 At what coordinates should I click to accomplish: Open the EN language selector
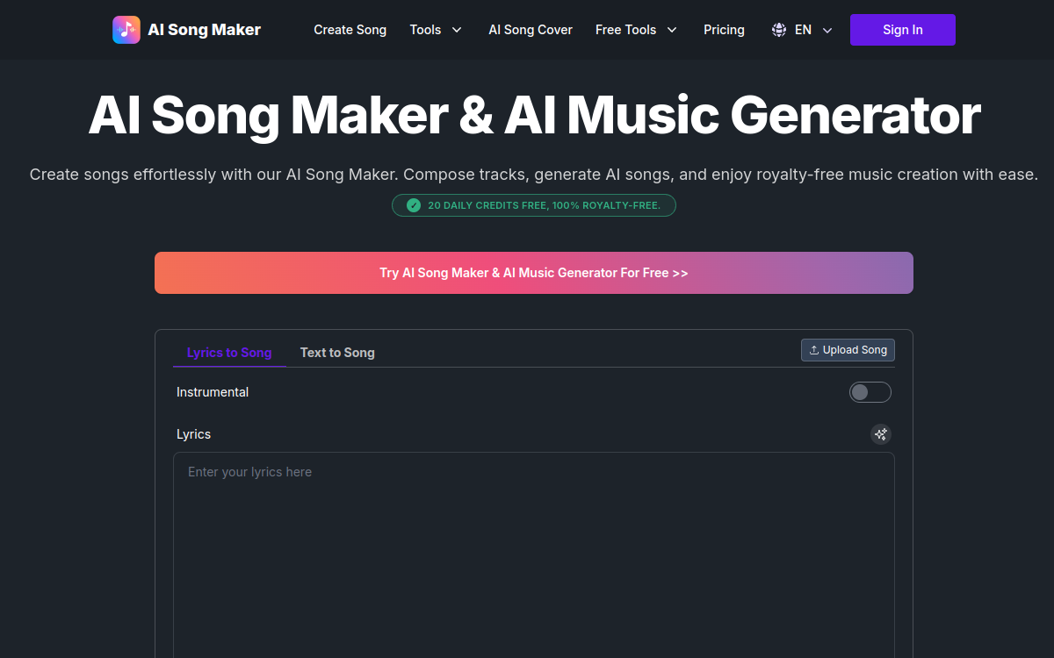tap(802, 30)
